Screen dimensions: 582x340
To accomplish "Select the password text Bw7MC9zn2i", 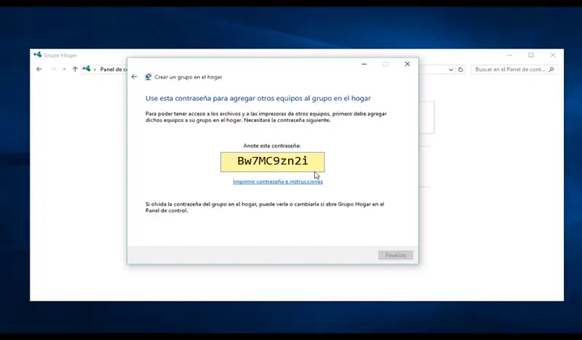I will pyautogui.click(x=272, y=161).
